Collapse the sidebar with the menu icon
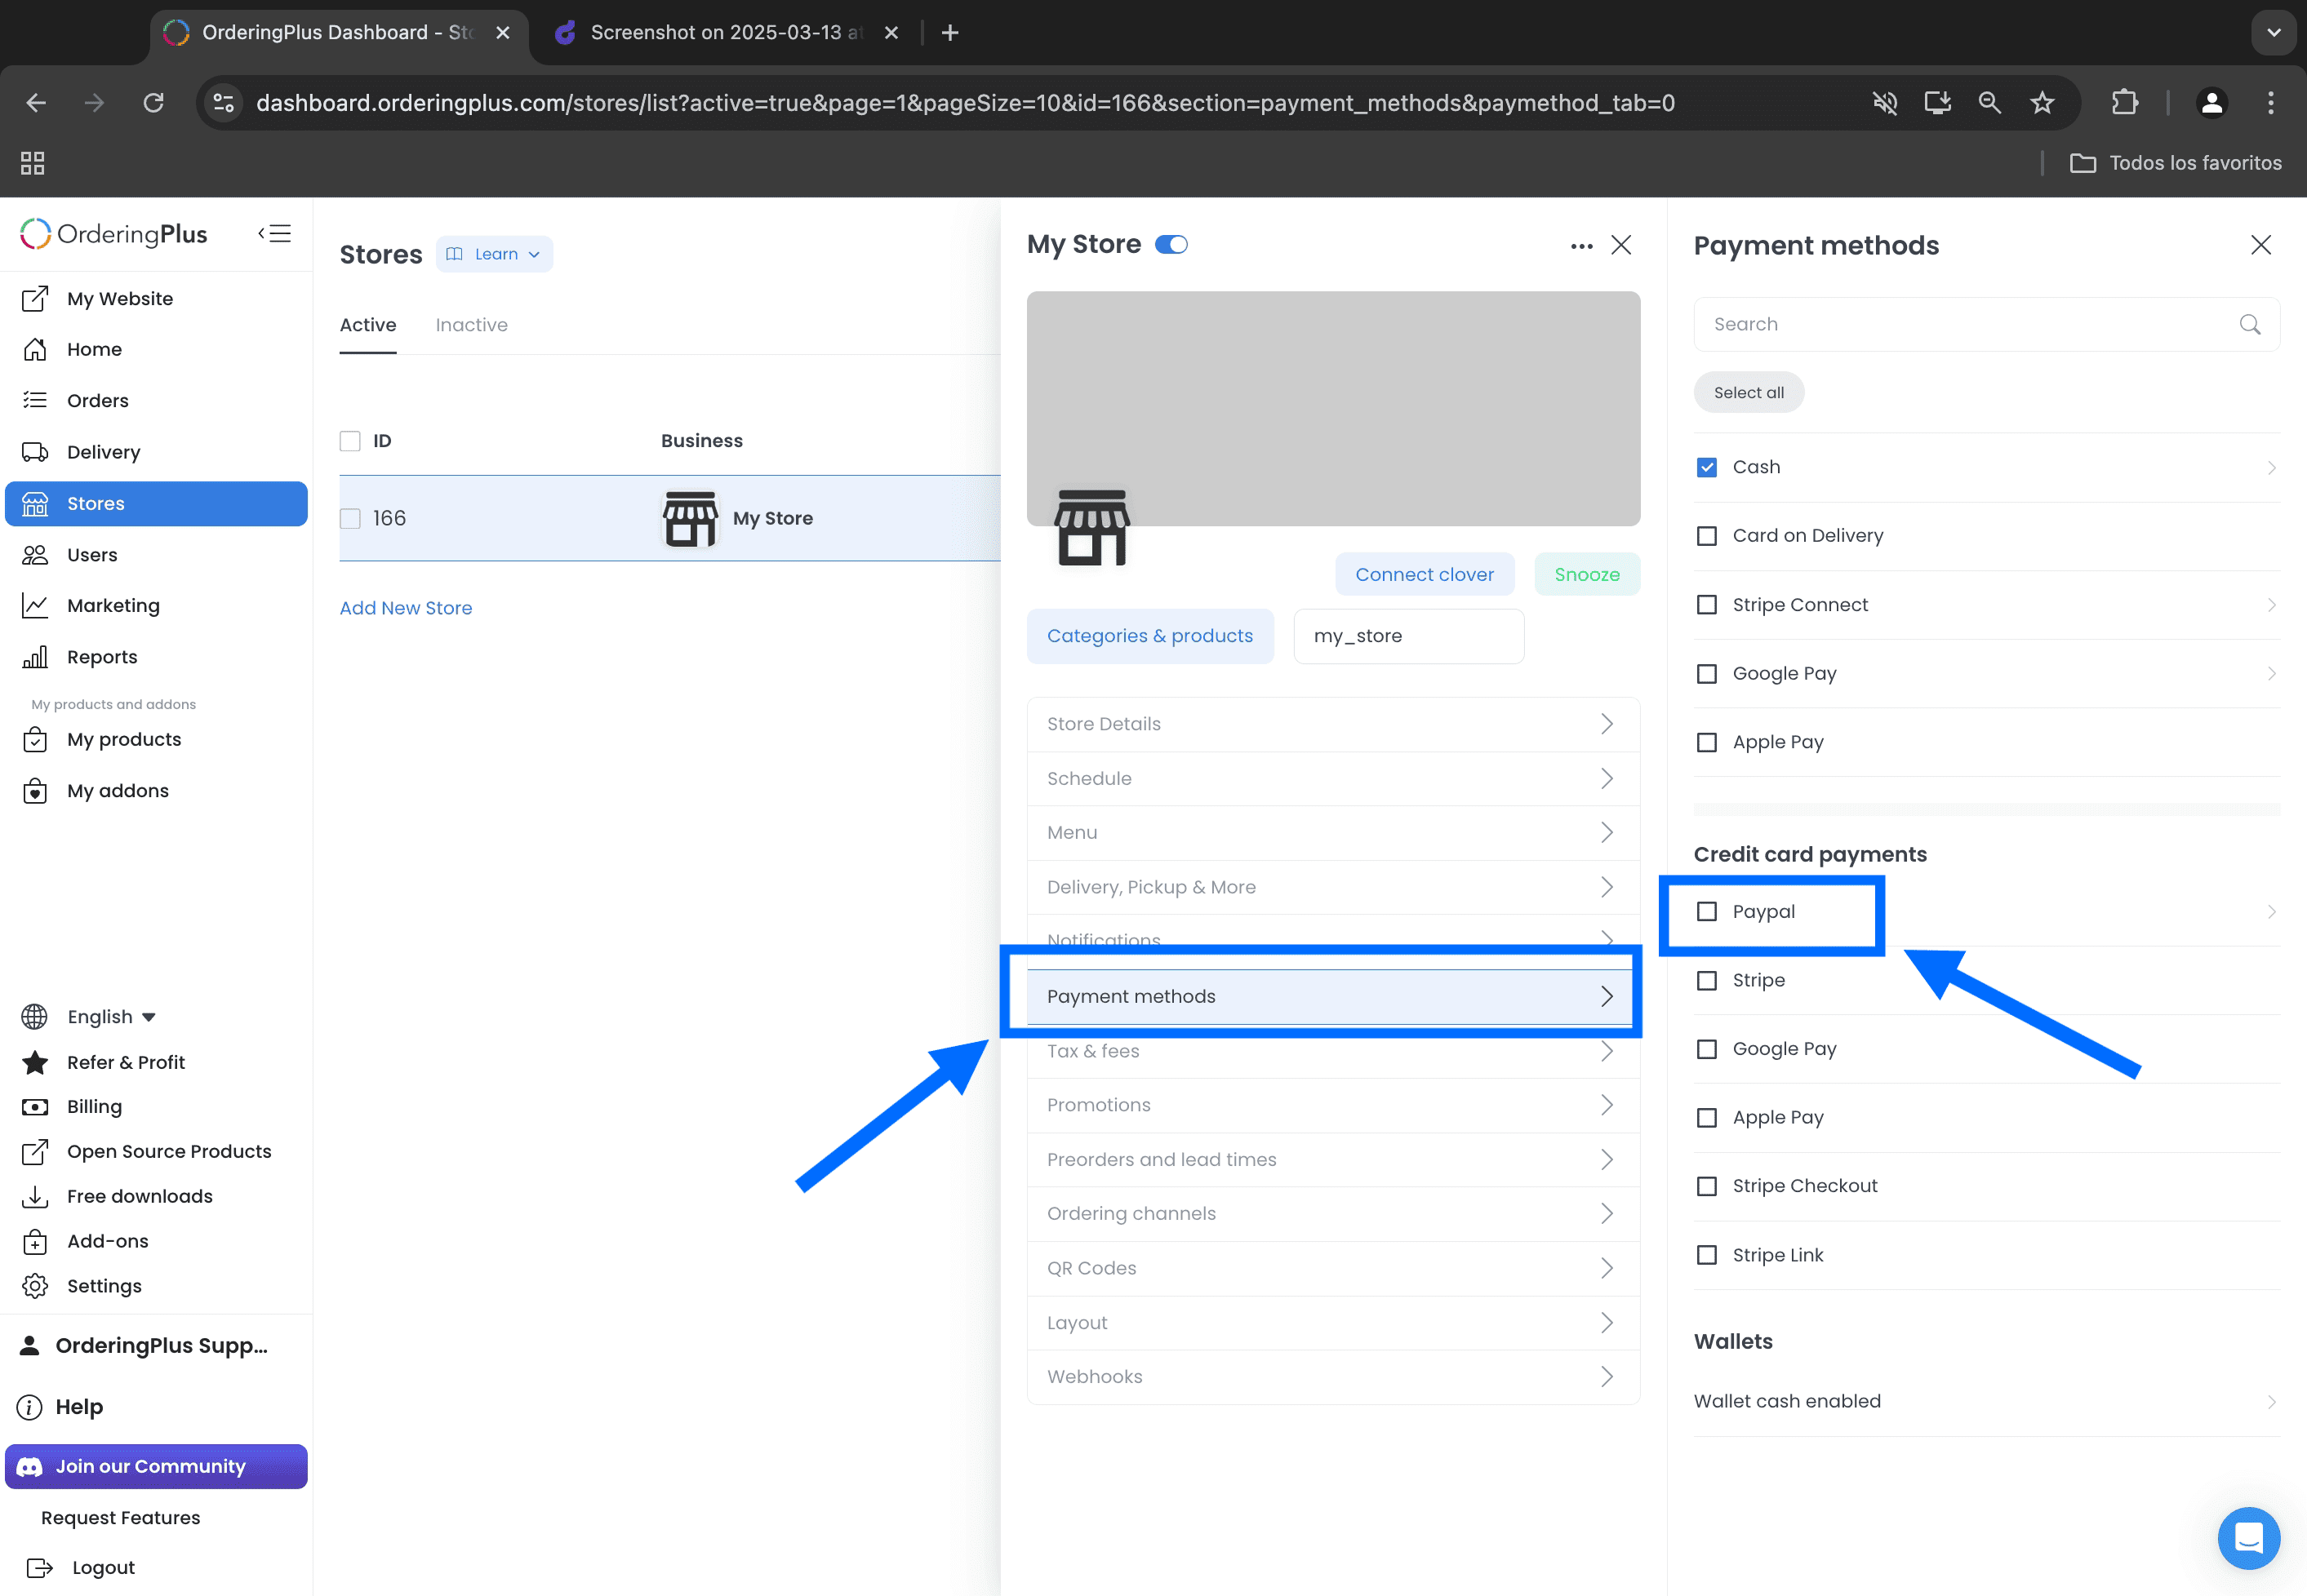 pyautogui.click(x=274, y=233)
